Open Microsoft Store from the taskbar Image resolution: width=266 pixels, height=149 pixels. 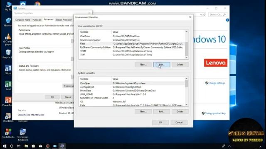tap(33, 146)
